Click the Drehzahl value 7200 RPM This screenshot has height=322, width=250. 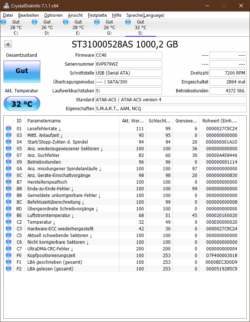pos(228,73)
